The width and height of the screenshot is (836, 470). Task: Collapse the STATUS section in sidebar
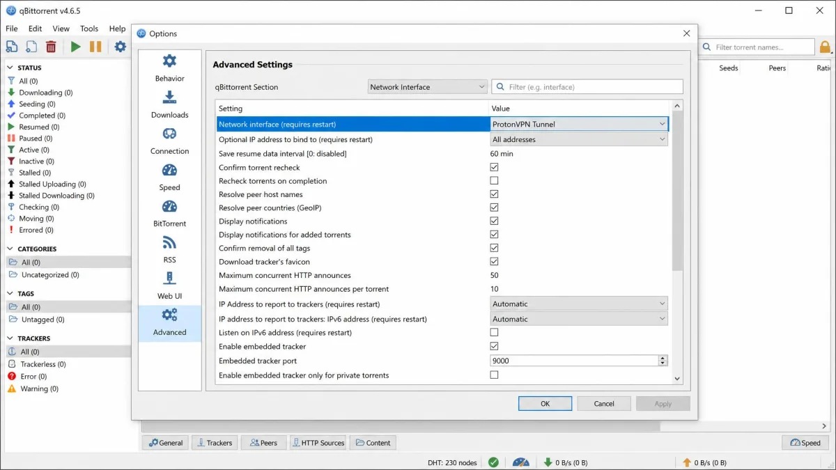tap(10, 68)
